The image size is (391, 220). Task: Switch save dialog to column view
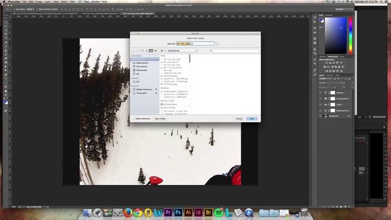pos(151,51)
